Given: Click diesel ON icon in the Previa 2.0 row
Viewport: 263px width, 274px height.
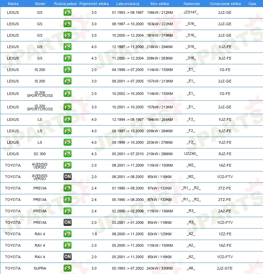Looking at the screenshot, I should 67,222.
